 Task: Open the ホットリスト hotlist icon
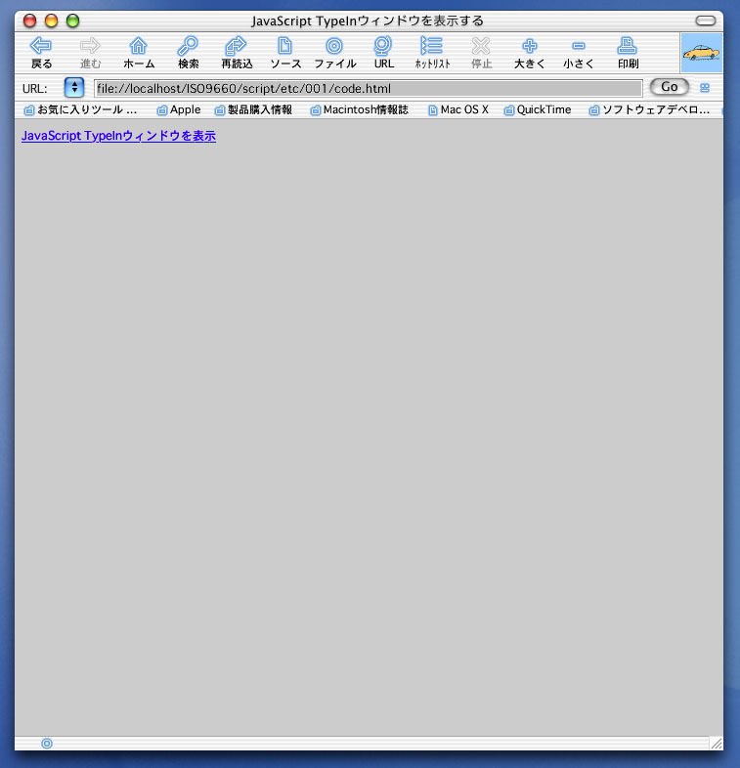tap(432, 53)
